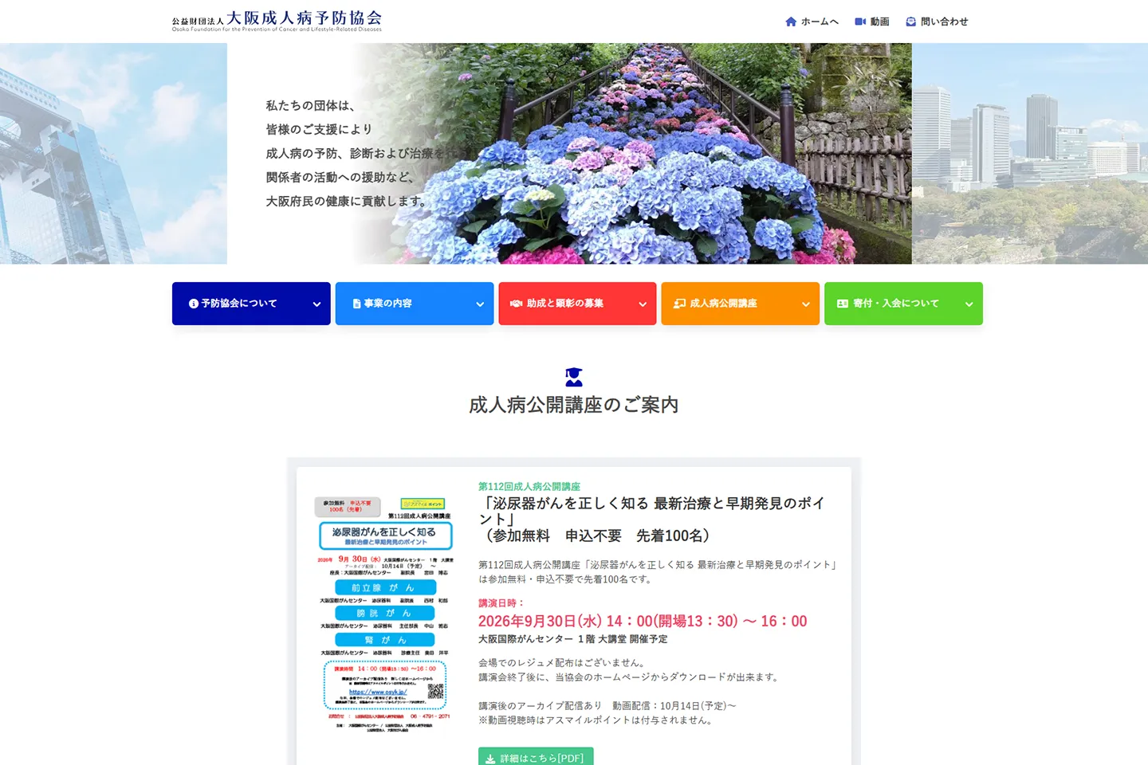1148x765 pixels.
Task: Open the 成人病公開講座 menu
Action: pyautogui.click(x=741, y=304)
